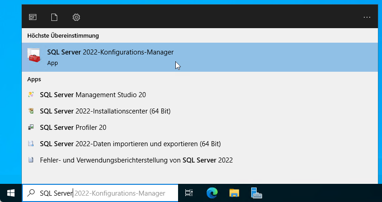
Task: Launch SQL Server 2022-Konfigurations-Manager best match
Action: point(200,57)
